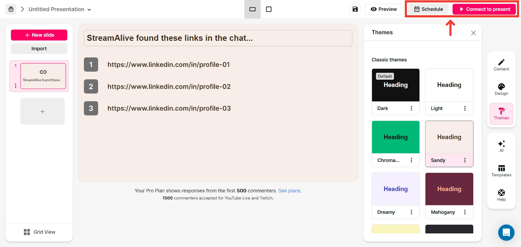
Task: Switch to Grid View
Action: [39, 232]
